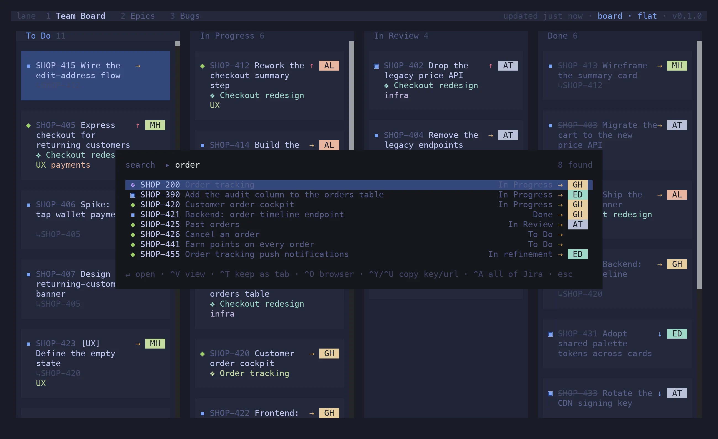The height and width of the screenshot is (439, 718).
Task: Select search result SHOP-426 Cancel an order
Action: tap(359, 234)
